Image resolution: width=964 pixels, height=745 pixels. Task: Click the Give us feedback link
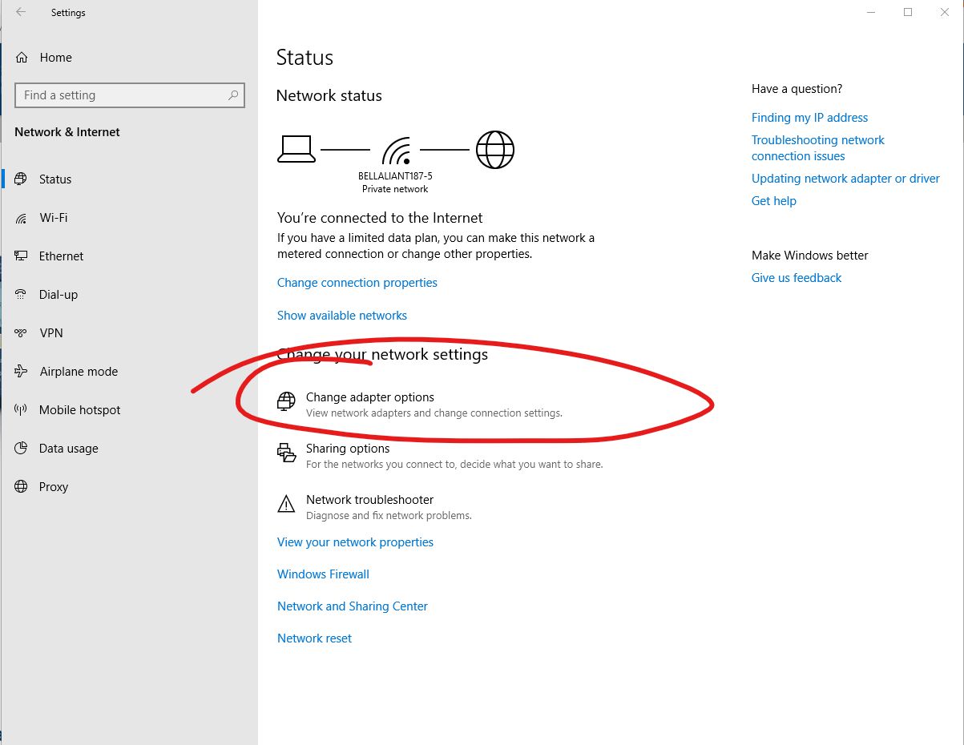pyautogui.click(x=797, y=278)
